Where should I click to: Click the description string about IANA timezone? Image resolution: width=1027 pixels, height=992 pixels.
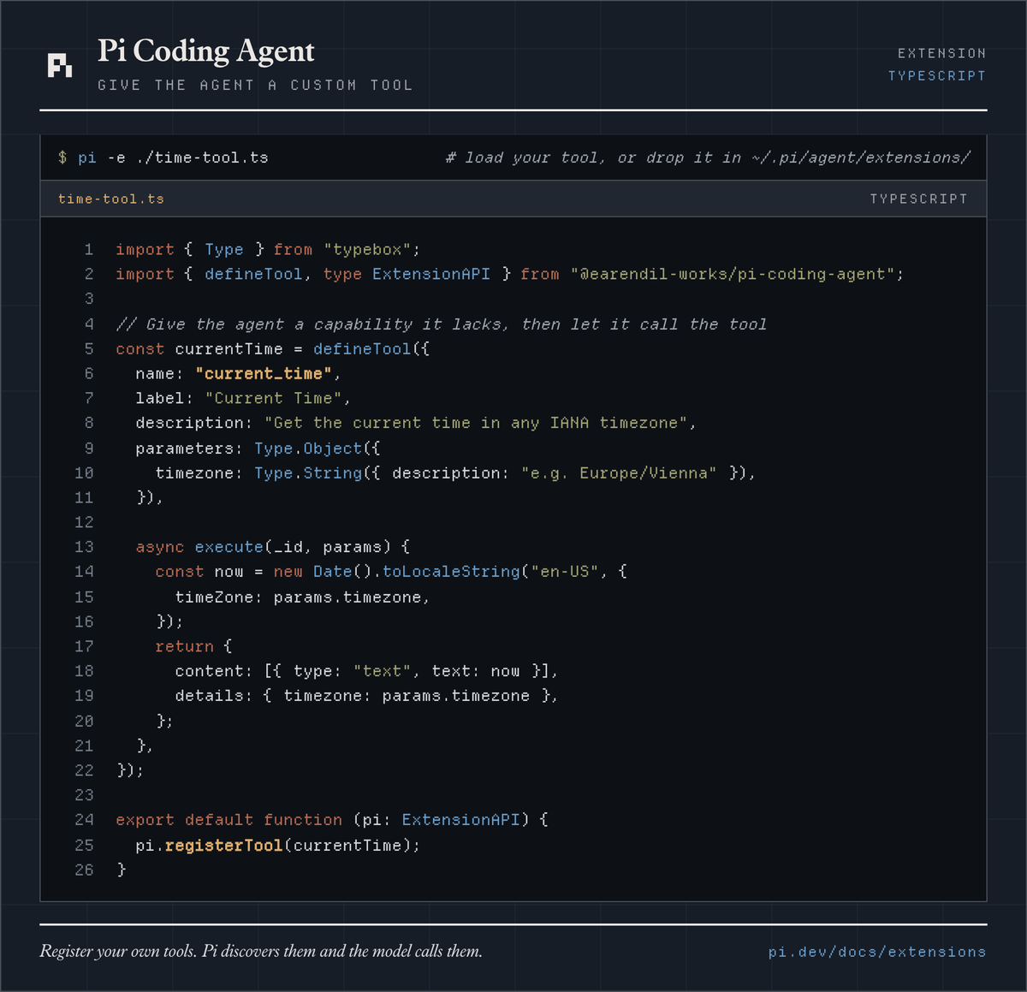point(475,423)
